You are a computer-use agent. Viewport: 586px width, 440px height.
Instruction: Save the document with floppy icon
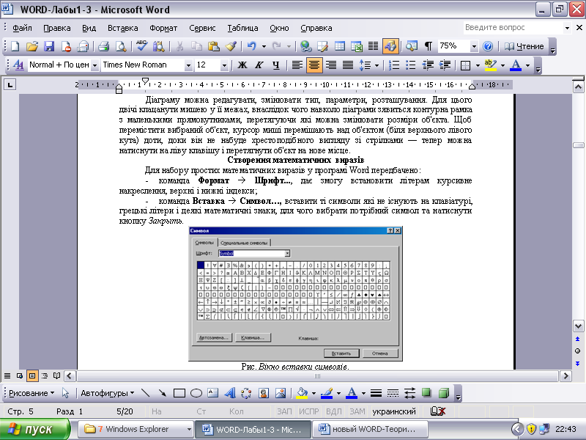pyautogui.click(x=49, y=46)
